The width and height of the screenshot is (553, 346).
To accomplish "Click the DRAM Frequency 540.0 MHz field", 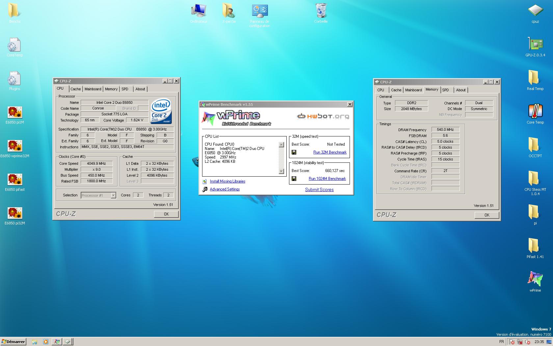I will click(445, 130).
